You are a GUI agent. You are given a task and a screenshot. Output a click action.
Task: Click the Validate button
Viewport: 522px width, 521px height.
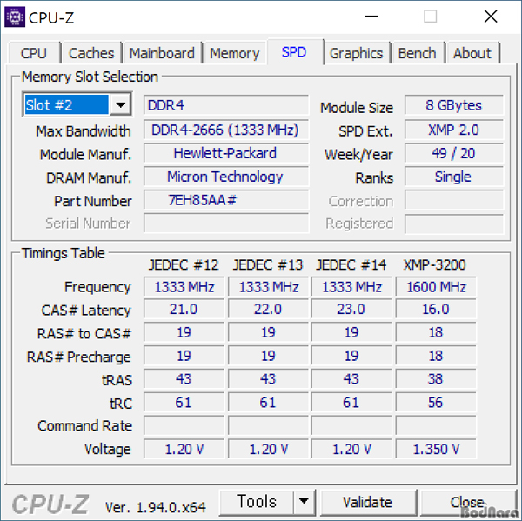(367, 503)
